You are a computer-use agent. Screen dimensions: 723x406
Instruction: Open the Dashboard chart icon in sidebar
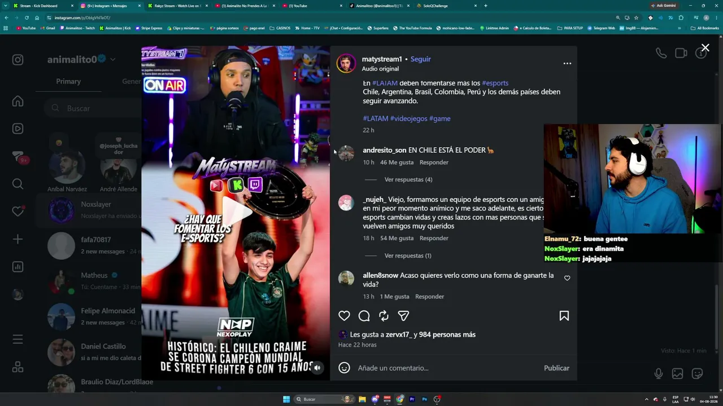[x=18, y=267]
